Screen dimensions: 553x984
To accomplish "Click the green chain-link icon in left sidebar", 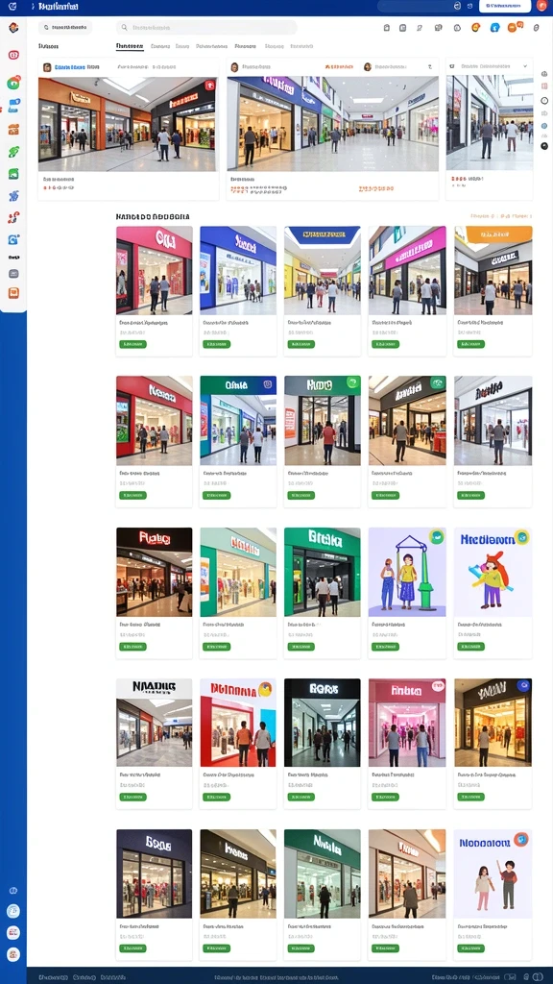I will (x=13, y=151).
